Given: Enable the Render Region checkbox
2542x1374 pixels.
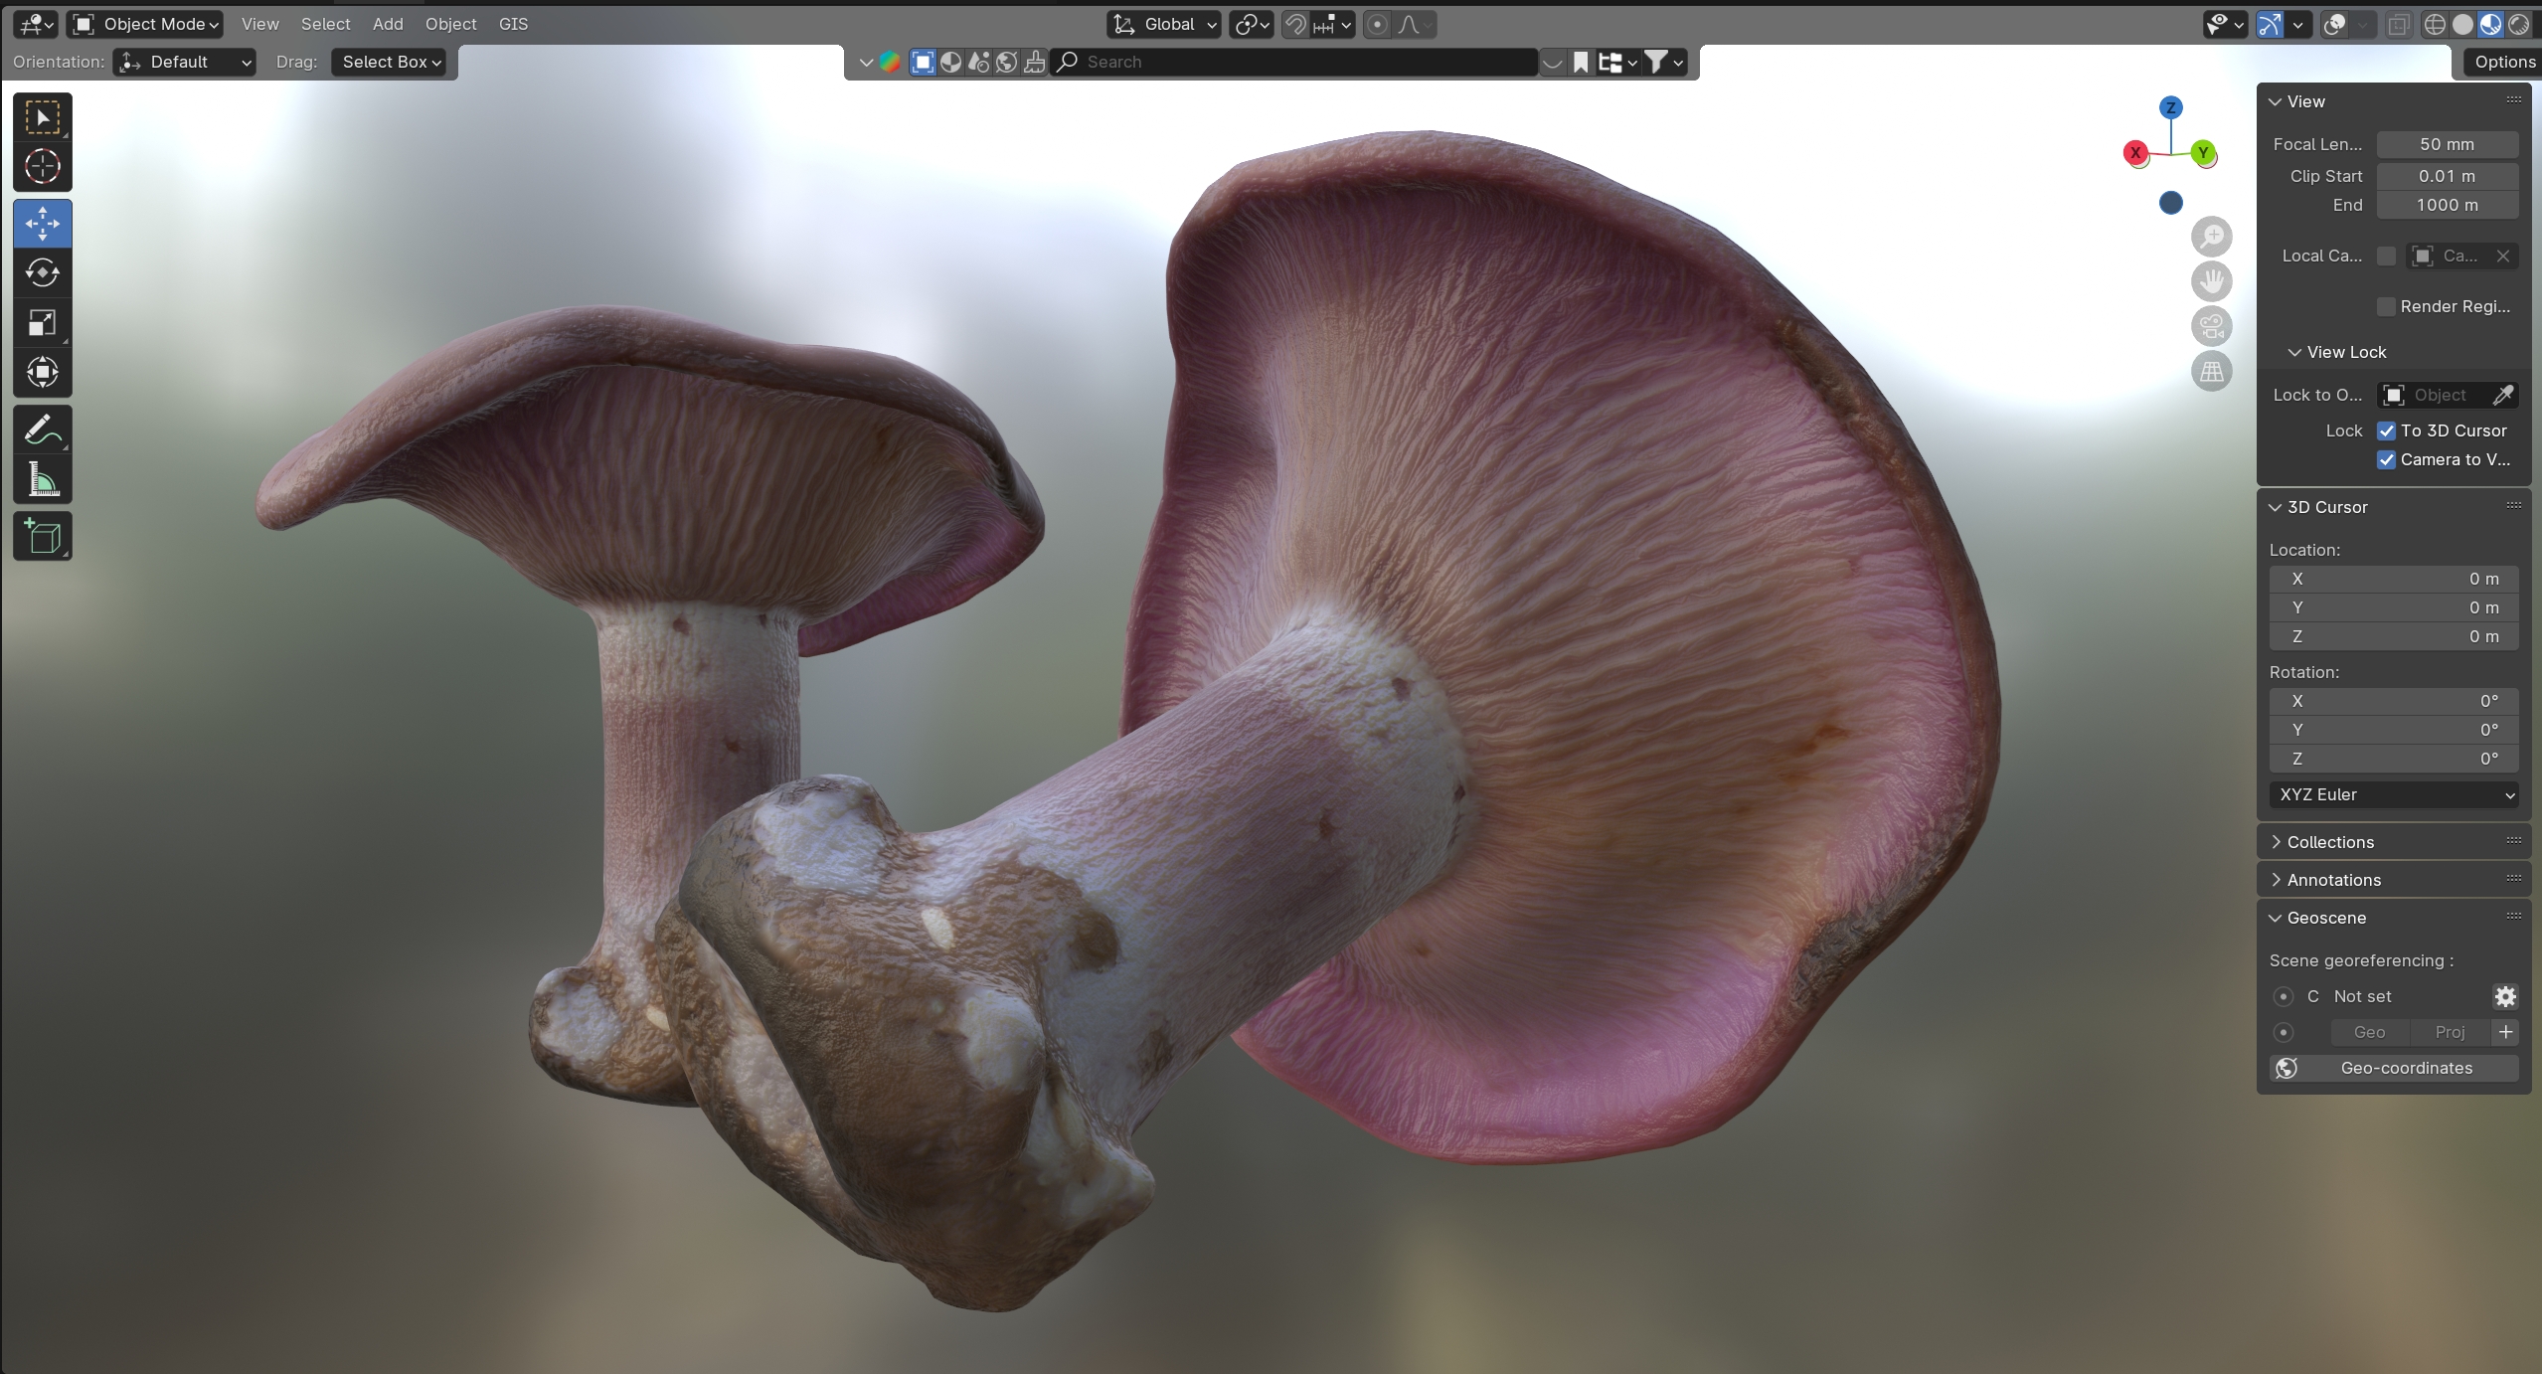Looking at the screenshot, I should point(2386,306).
